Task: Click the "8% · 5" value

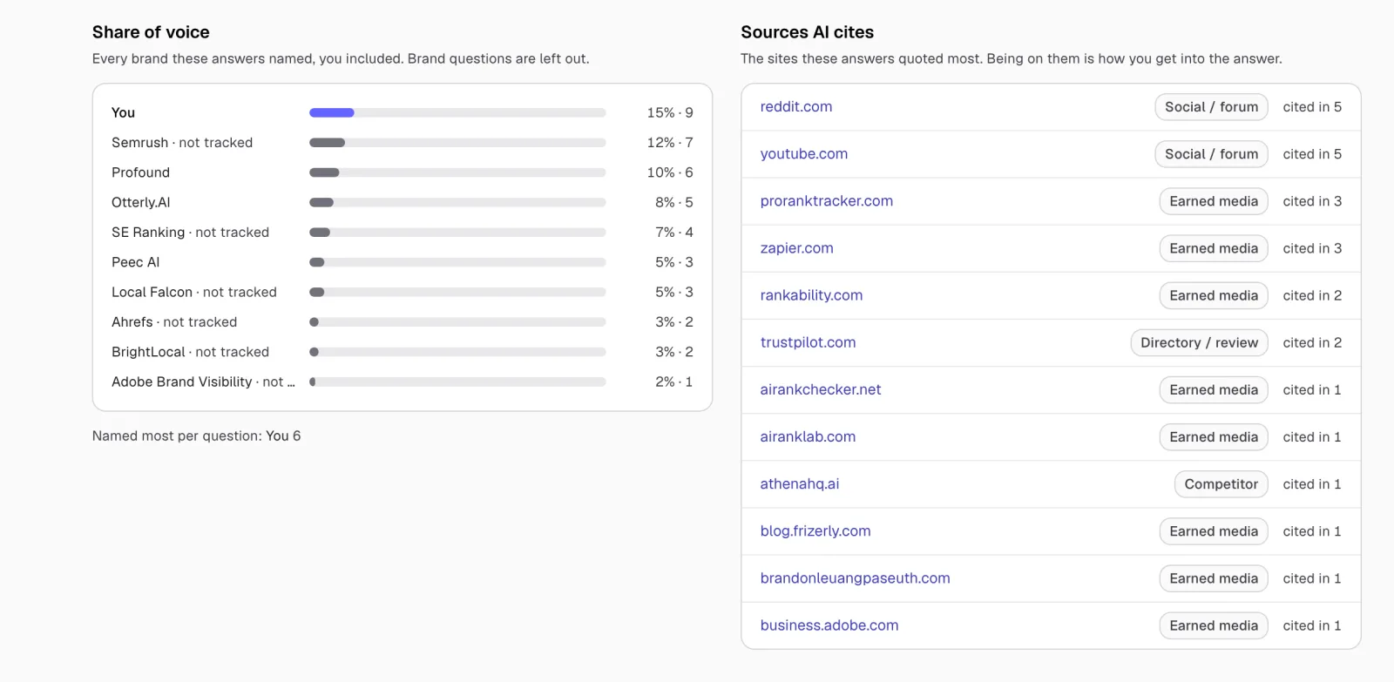Action: (674, 202)
